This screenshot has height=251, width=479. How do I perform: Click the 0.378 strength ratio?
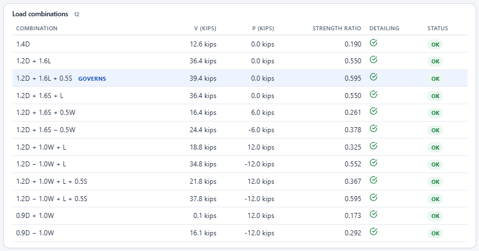click(x=353, y=130)
